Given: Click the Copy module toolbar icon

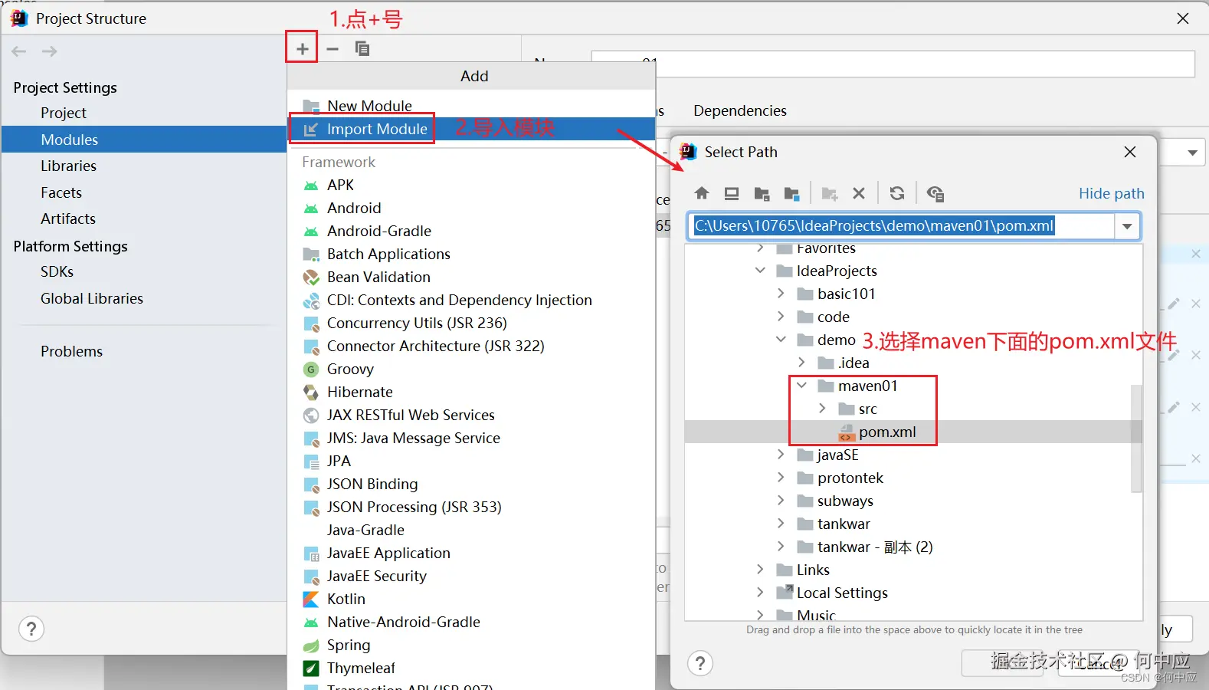Looking at the screenshot, I should tap(362, 49).
